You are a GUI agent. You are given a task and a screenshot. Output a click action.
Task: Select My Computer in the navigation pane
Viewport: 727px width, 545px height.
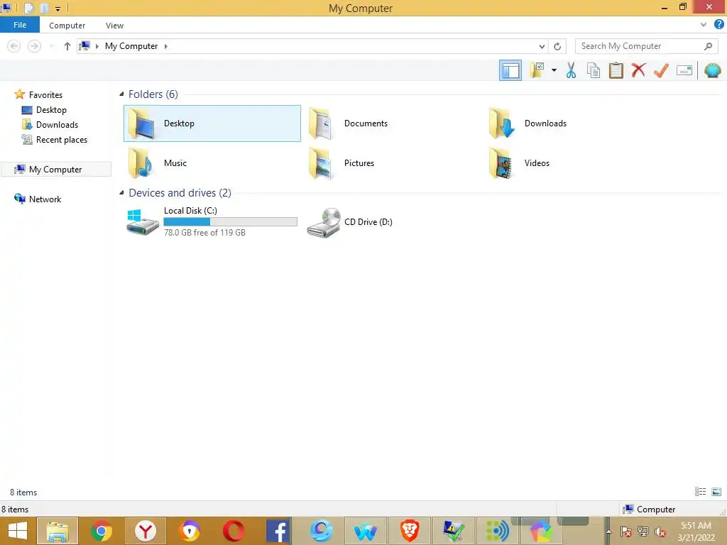55,169
